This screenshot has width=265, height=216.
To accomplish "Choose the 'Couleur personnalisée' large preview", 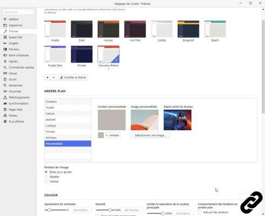I will pyautogui.click(x=112, y=120).
